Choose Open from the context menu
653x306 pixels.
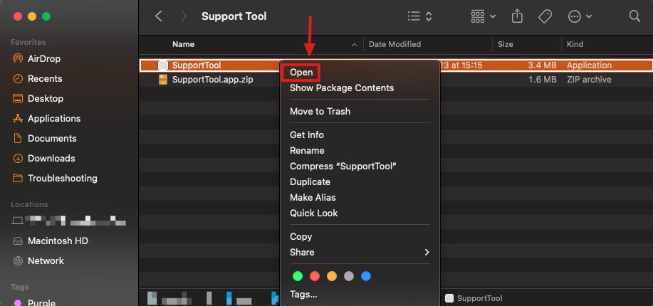click(x=301, y=72)
